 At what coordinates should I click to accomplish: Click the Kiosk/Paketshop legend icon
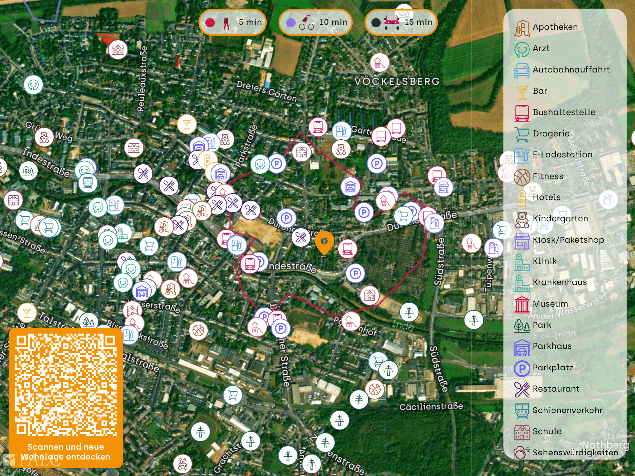[522, 241]
